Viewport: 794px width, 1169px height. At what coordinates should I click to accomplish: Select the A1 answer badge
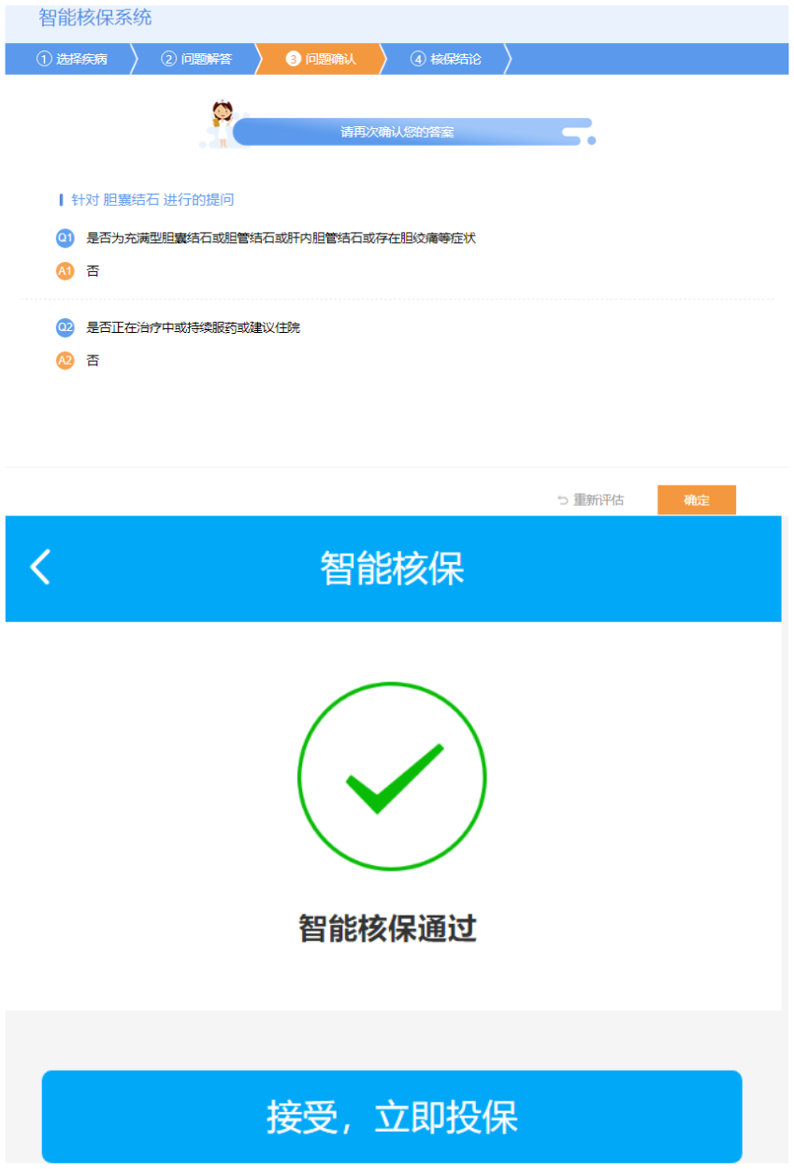(65, 271)
